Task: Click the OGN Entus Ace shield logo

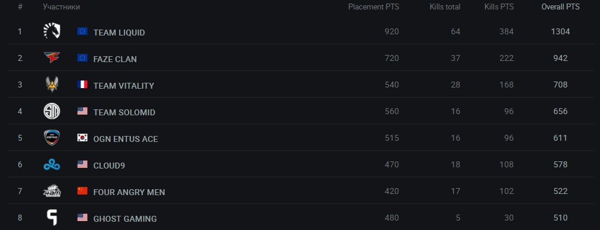Action: 52,138
